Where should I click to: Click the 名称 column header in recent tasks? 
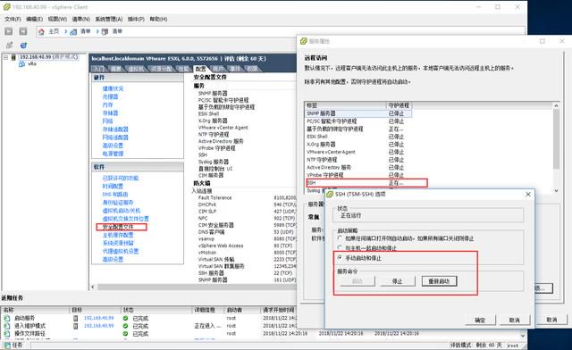click(x=36, y=310)
